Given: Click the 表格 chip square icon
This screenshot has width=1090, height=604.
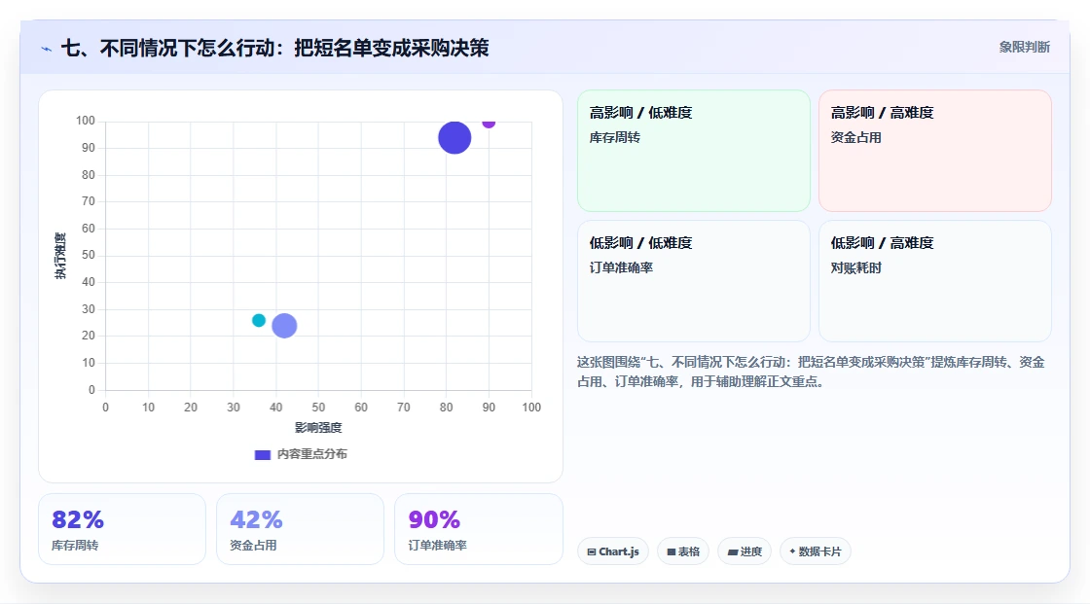Looking at the screenshot, I should (x=672, y=551).
